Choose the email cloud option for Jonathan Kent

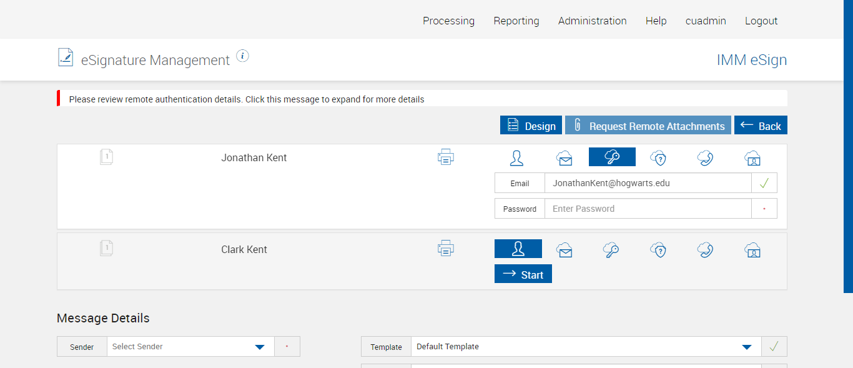click(565, 158)
